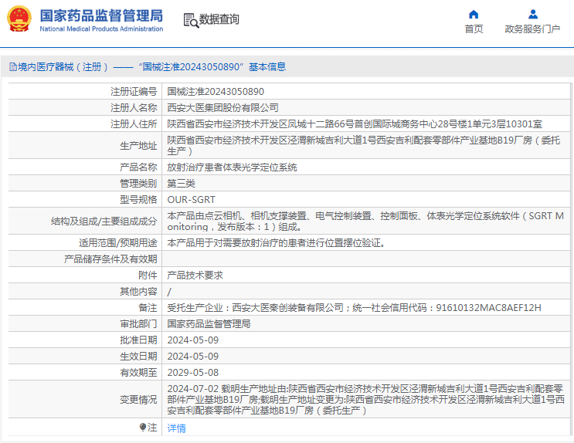Click the 生产地址 label
The width and height of the screenshot is (574, 443).
point(138,146)
